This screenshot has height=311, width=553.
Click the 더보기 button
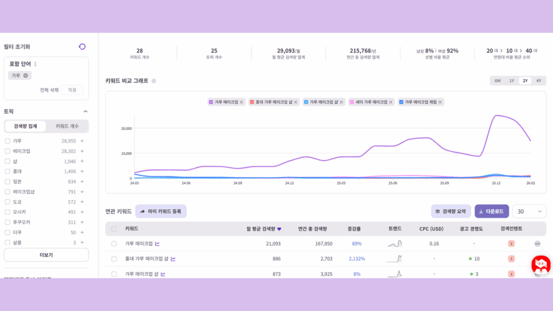point(46,255)
